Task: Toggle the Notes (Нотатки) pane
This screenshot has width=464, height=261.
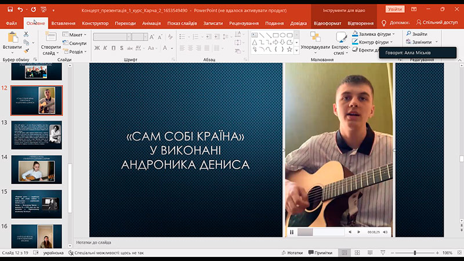Action: click(292, 253)
